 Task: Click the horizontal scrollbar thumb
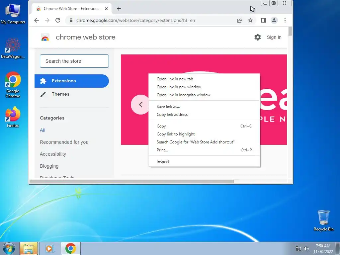[131, 181]
